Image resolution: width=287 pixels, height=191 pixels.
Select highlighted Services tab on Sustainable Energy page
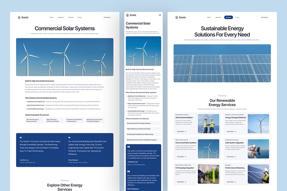click(228, 18)
